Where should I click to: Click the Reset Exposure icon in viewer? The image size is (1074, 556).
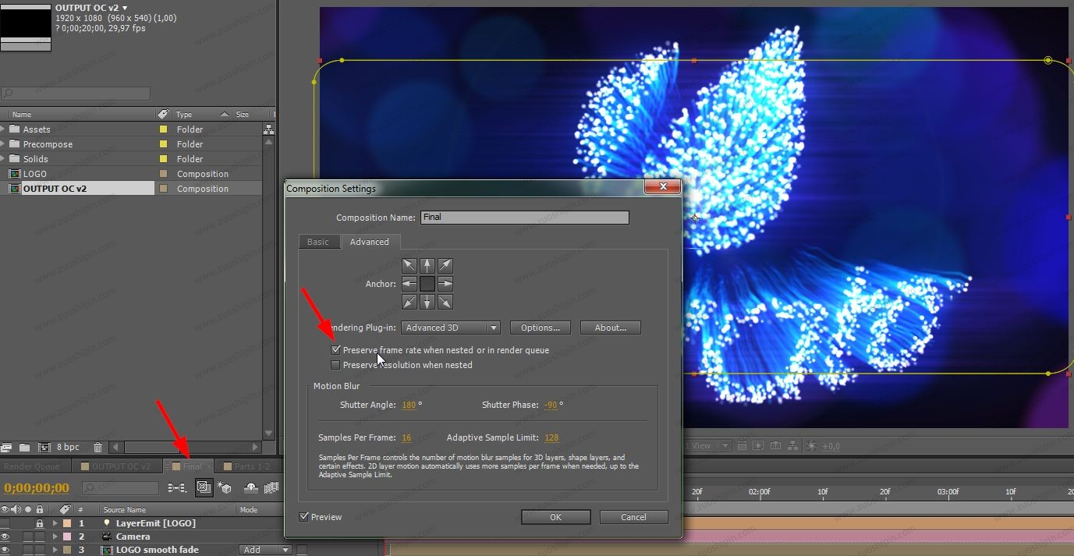811,446
